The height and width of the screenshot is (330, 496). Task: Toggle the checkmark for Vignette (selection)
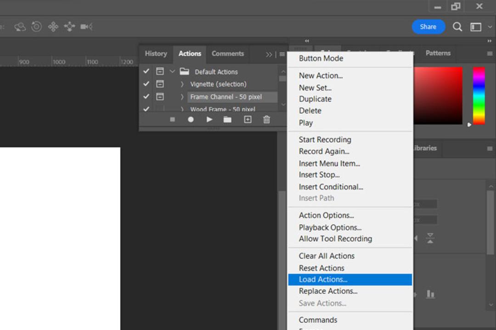click(146, 84)
